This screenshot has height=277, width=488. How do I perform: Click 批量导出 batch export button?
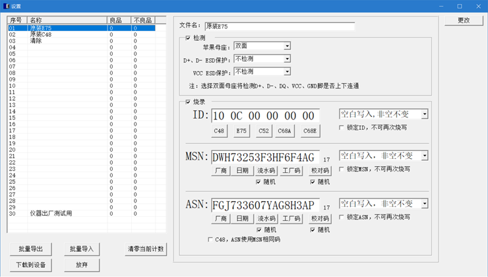click(x=31, y=249)
